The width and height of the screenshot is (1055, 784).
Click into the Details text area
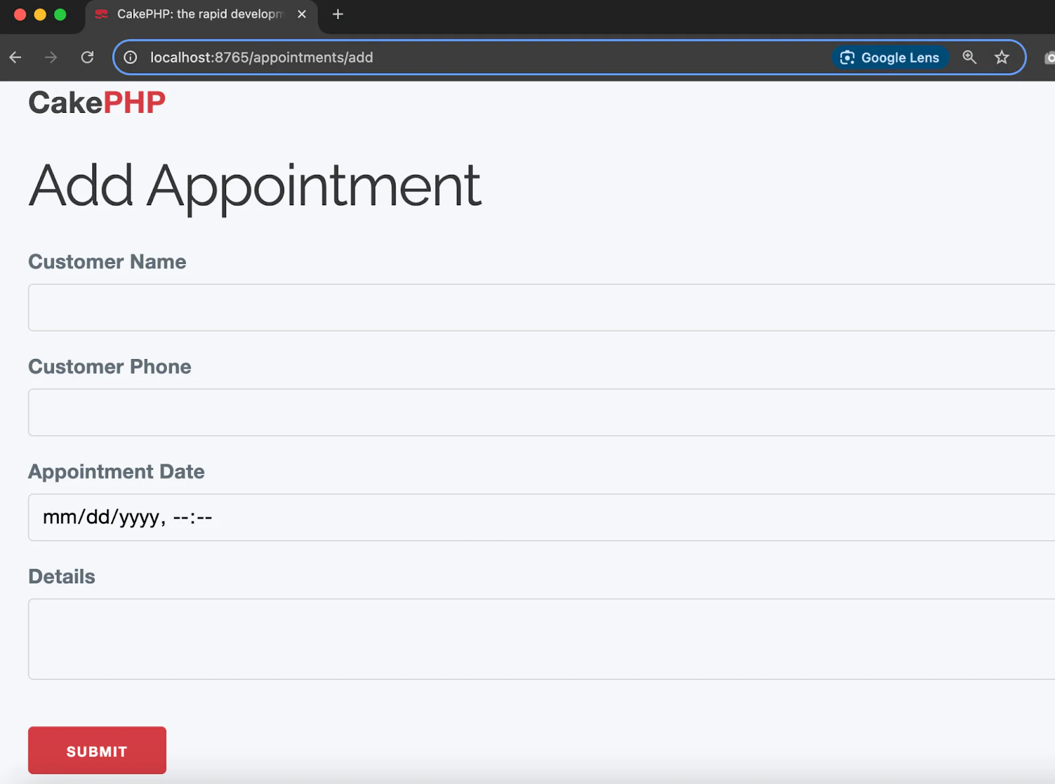pos(541,639)
